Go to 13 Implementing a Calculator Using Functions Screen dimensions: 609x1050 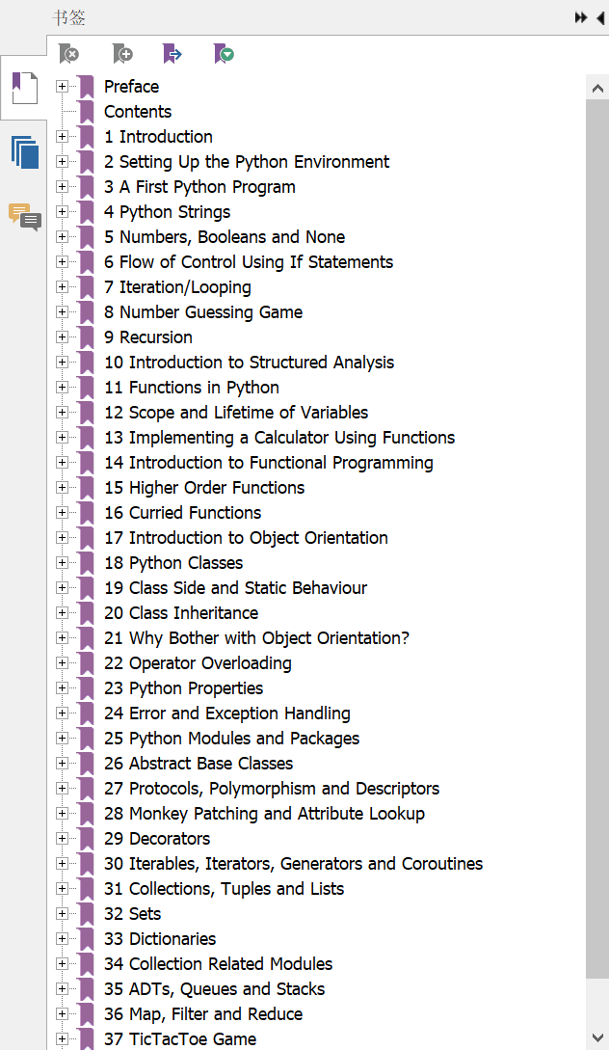(279, 438)
